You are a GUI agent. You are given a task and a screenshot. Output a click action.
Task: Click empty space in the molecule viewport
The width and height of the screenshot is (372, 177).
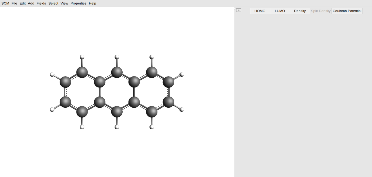click(x=116, y=153)
